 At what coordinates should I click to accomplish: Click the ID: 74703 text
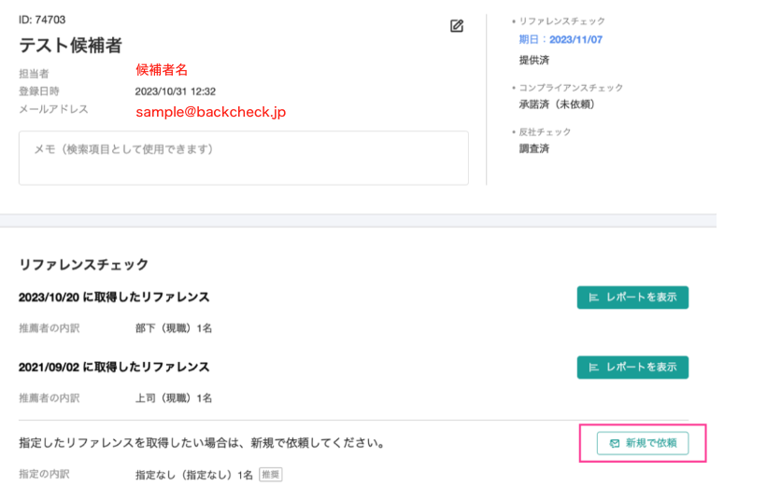(x=42, y=20)
